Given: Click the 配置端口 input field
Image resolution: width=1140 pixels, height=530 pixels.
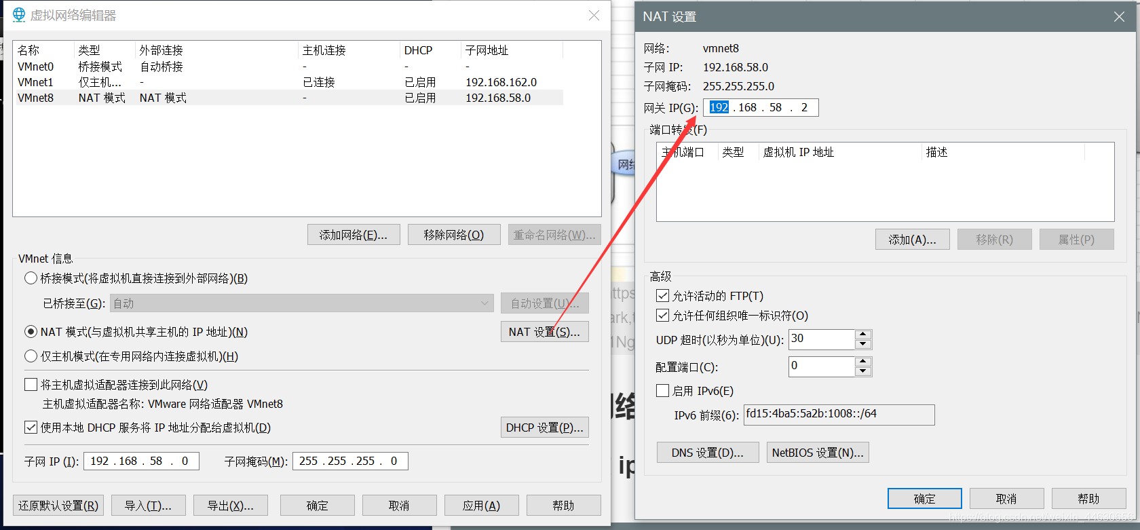Looking at the screenshot, I should coord(822,366).
